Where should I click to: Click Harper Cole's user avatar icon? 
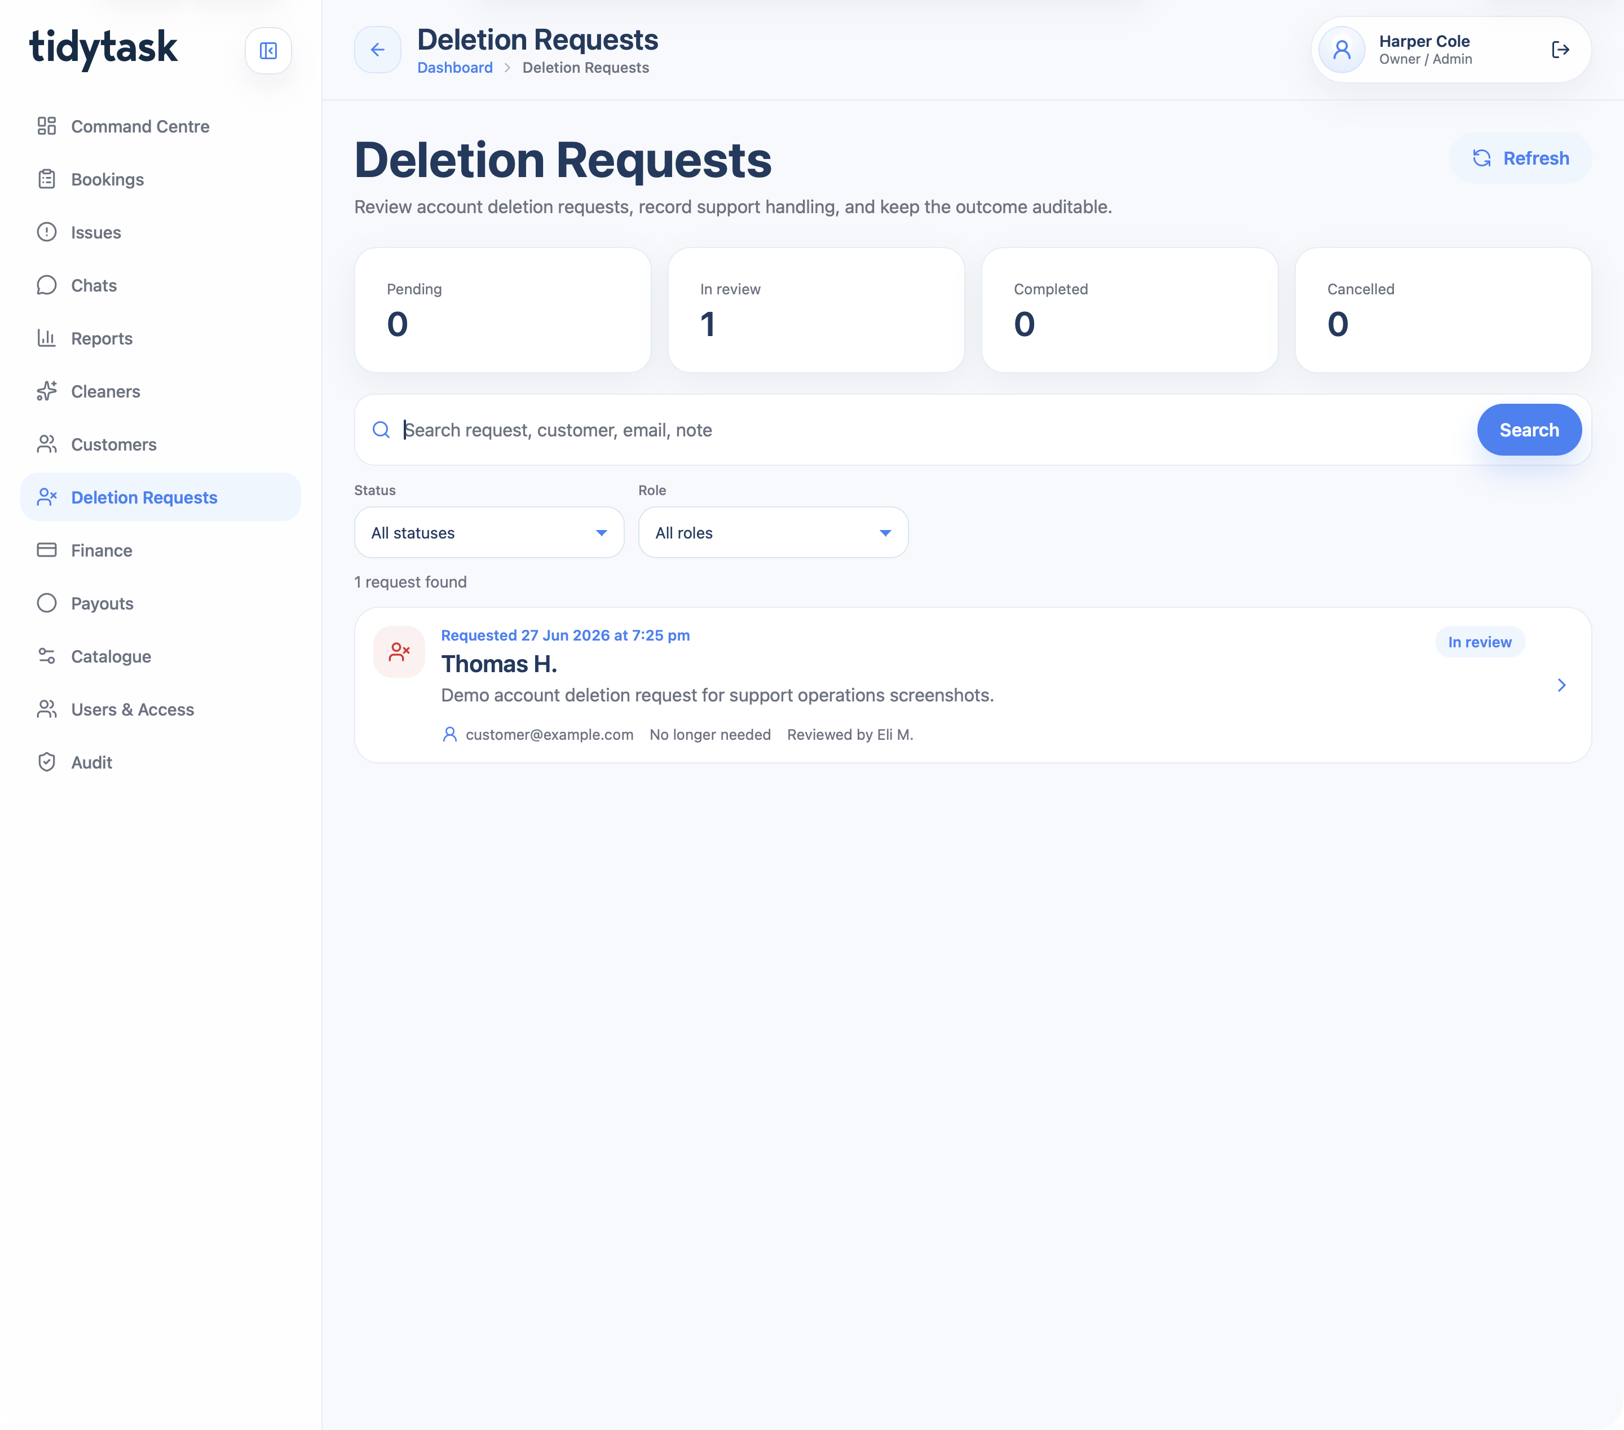(x=1341, y=50)
